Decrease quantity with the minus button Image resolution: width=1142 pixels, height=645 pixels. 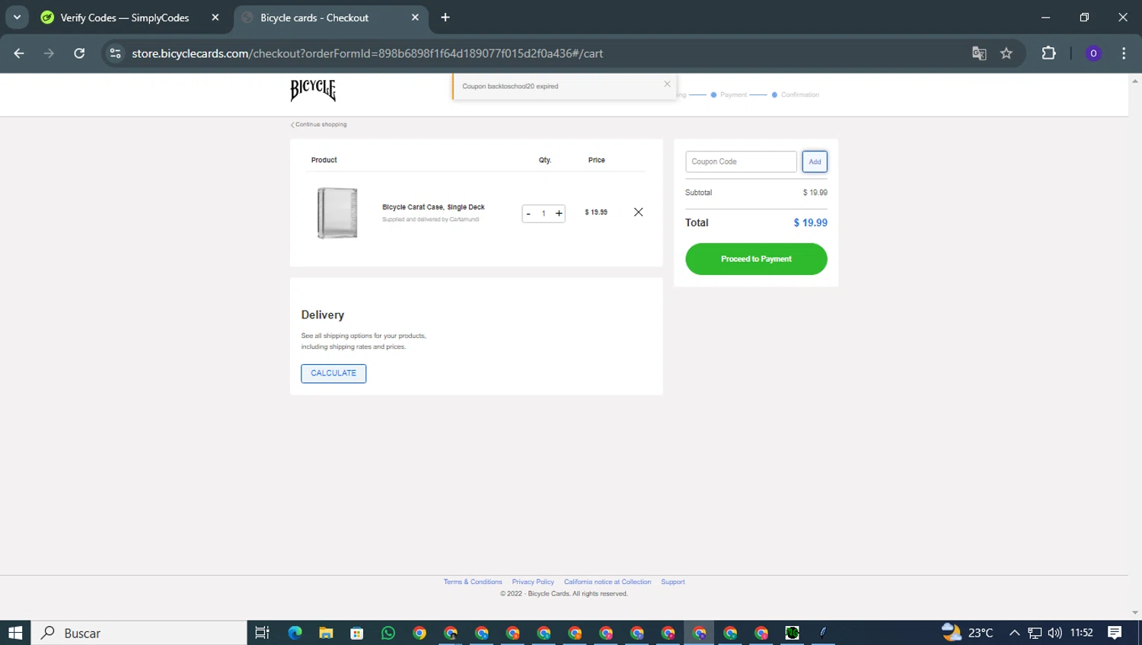point(528,214)
